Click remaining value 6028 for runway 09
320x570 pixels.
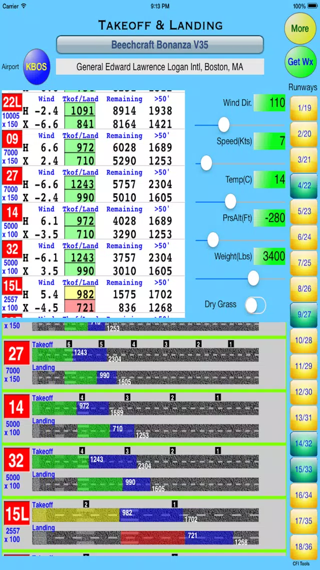pos(124,148)
